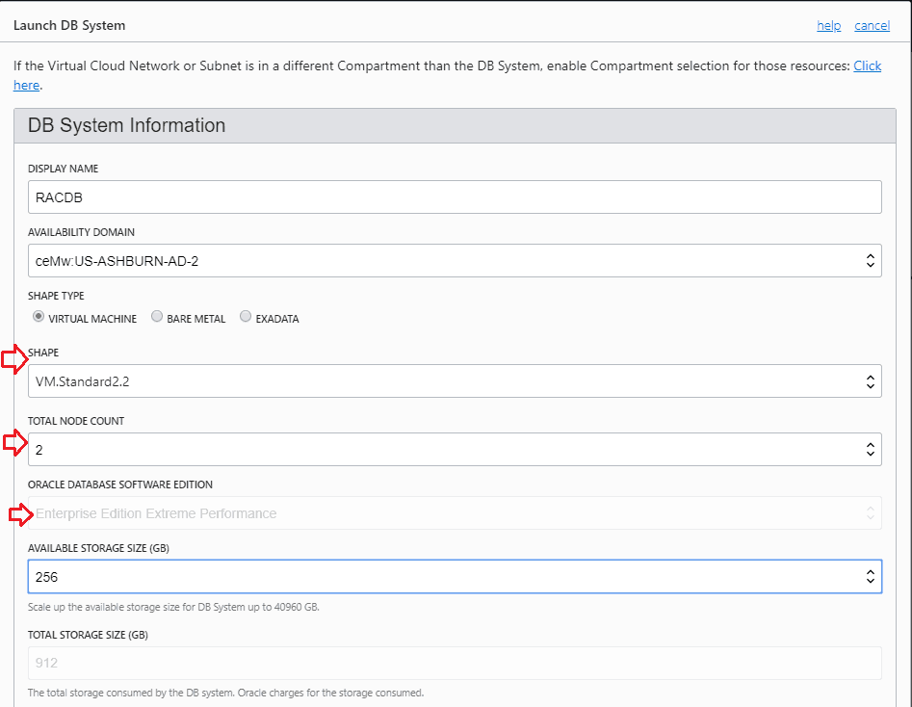Click the red arrow beside Total Node Count
Image resolution: width=912 pixels, height=707 pixels.
tap(13, 442)
